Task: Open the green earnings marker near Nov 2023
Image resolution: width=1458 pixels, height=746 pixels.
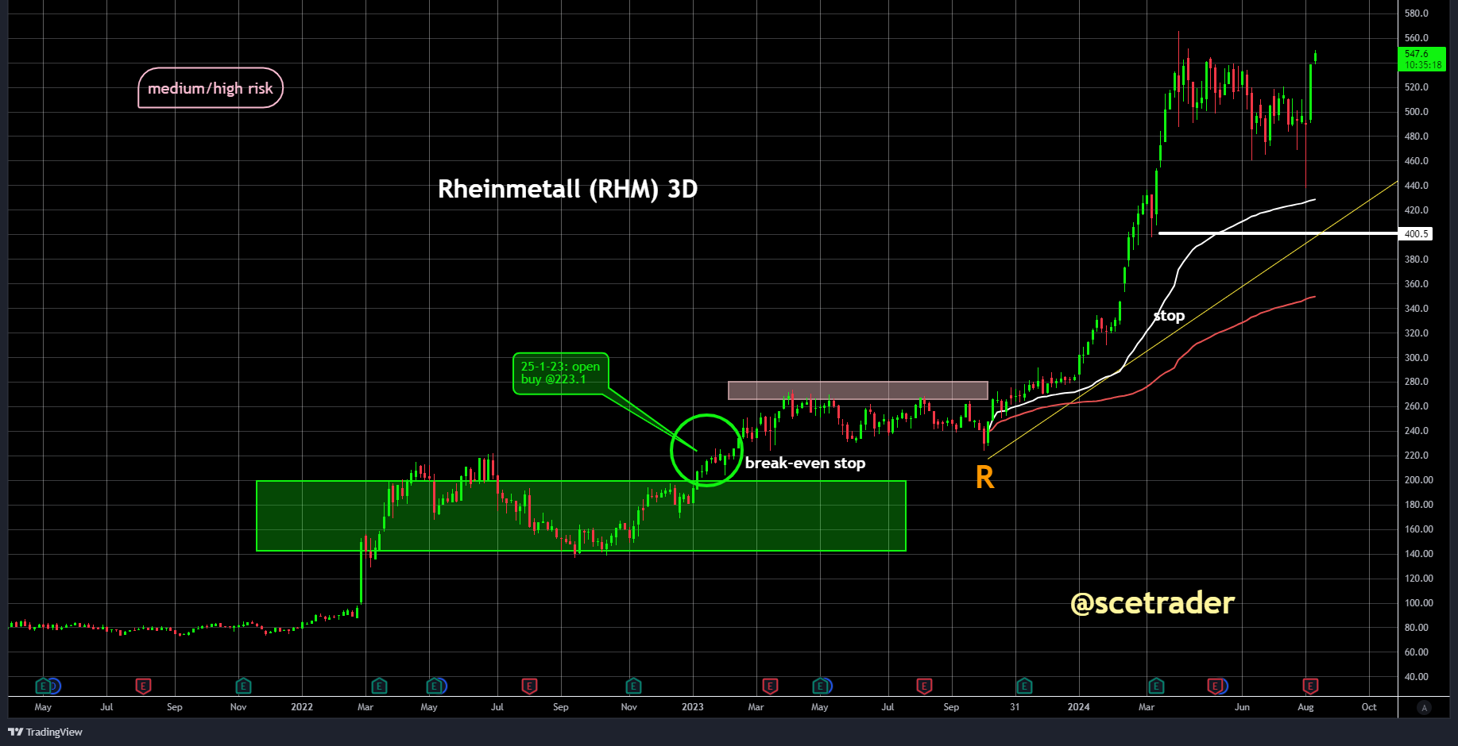Action: (1024, 686)
